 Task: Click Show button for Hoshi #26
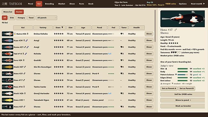click(149, 94)
